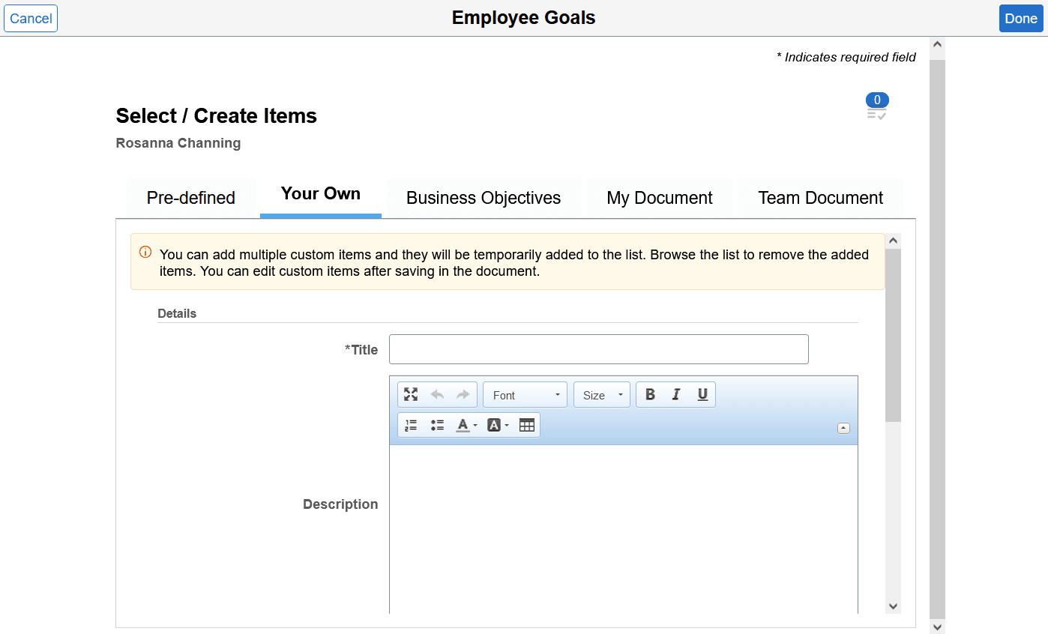The height and width of the screenshot is (634, 1048).
Task: Open the text color picker
Action: click(463, 424)
